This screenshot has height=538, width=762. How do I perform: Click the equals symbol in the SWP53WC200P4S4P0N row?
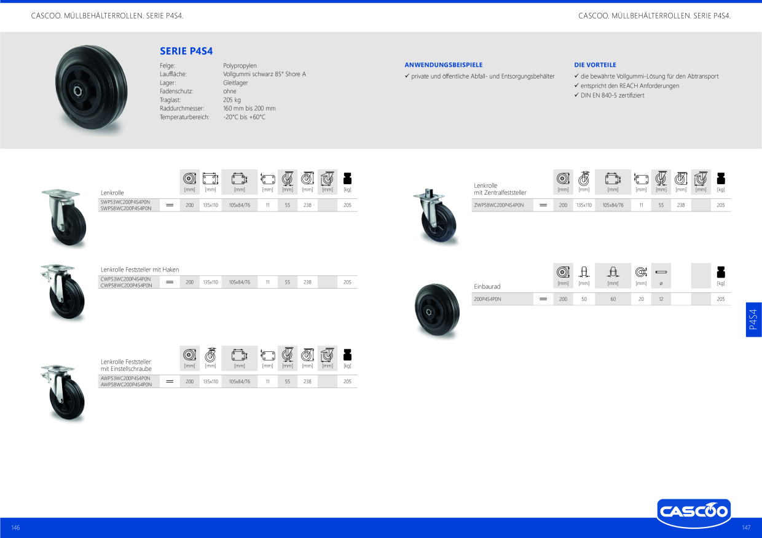[x=170, y=205]
